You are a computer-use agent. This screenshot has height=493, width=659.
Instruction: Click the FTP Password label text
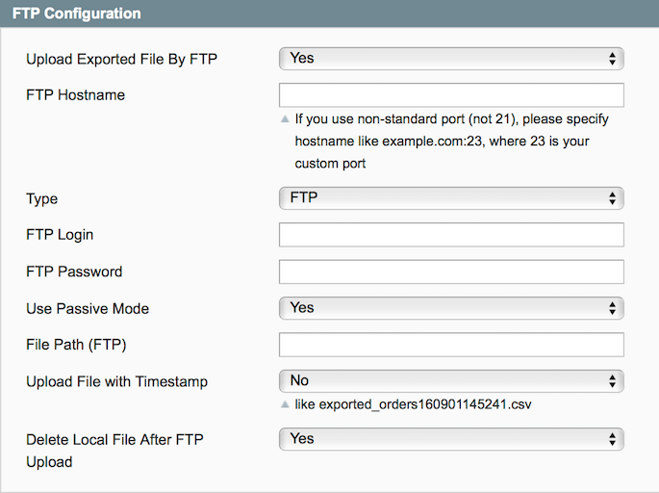(74, 272)
